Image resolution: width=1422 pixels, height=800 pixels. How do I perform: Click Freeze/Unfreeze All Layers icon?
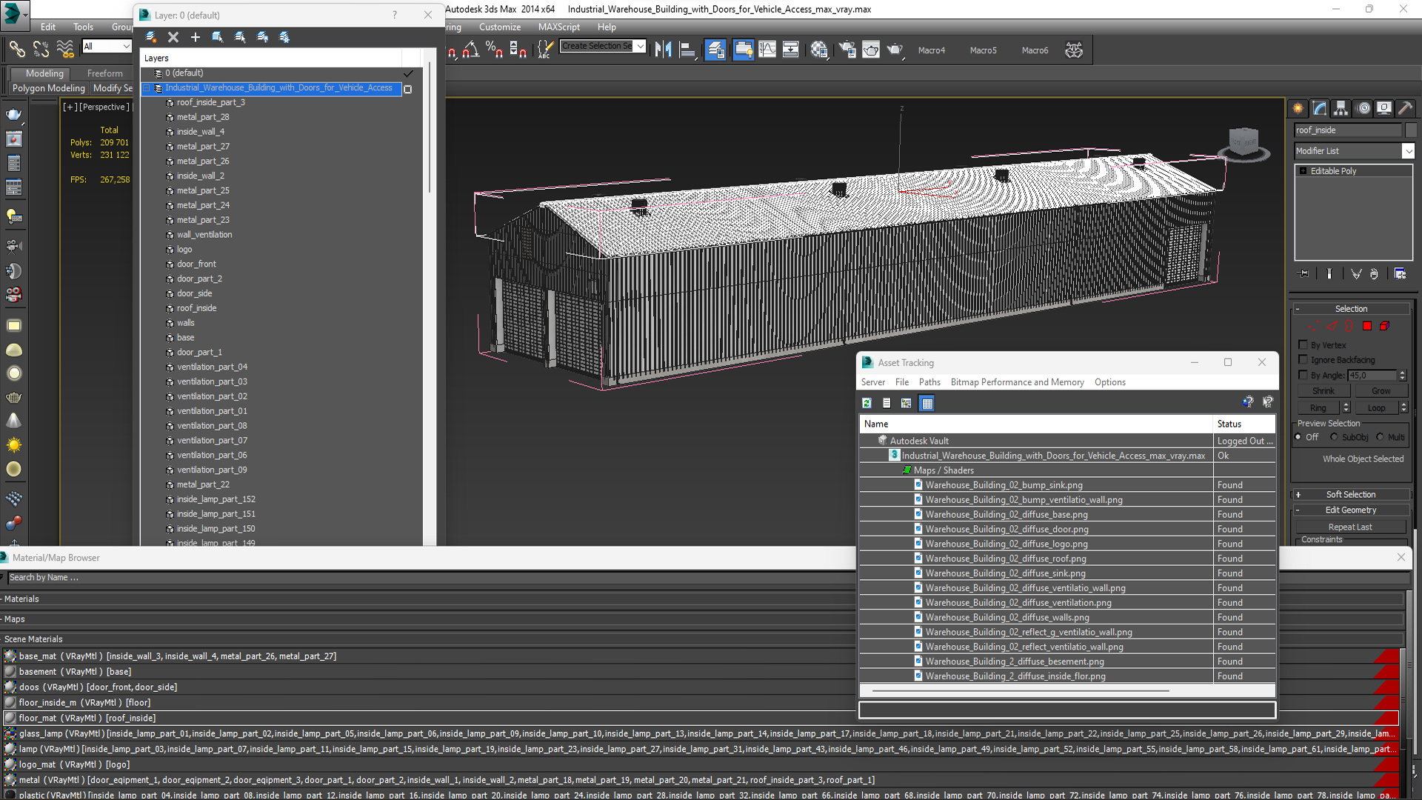284,37
